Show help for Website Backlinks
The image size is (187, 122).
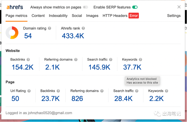(28, 59)
